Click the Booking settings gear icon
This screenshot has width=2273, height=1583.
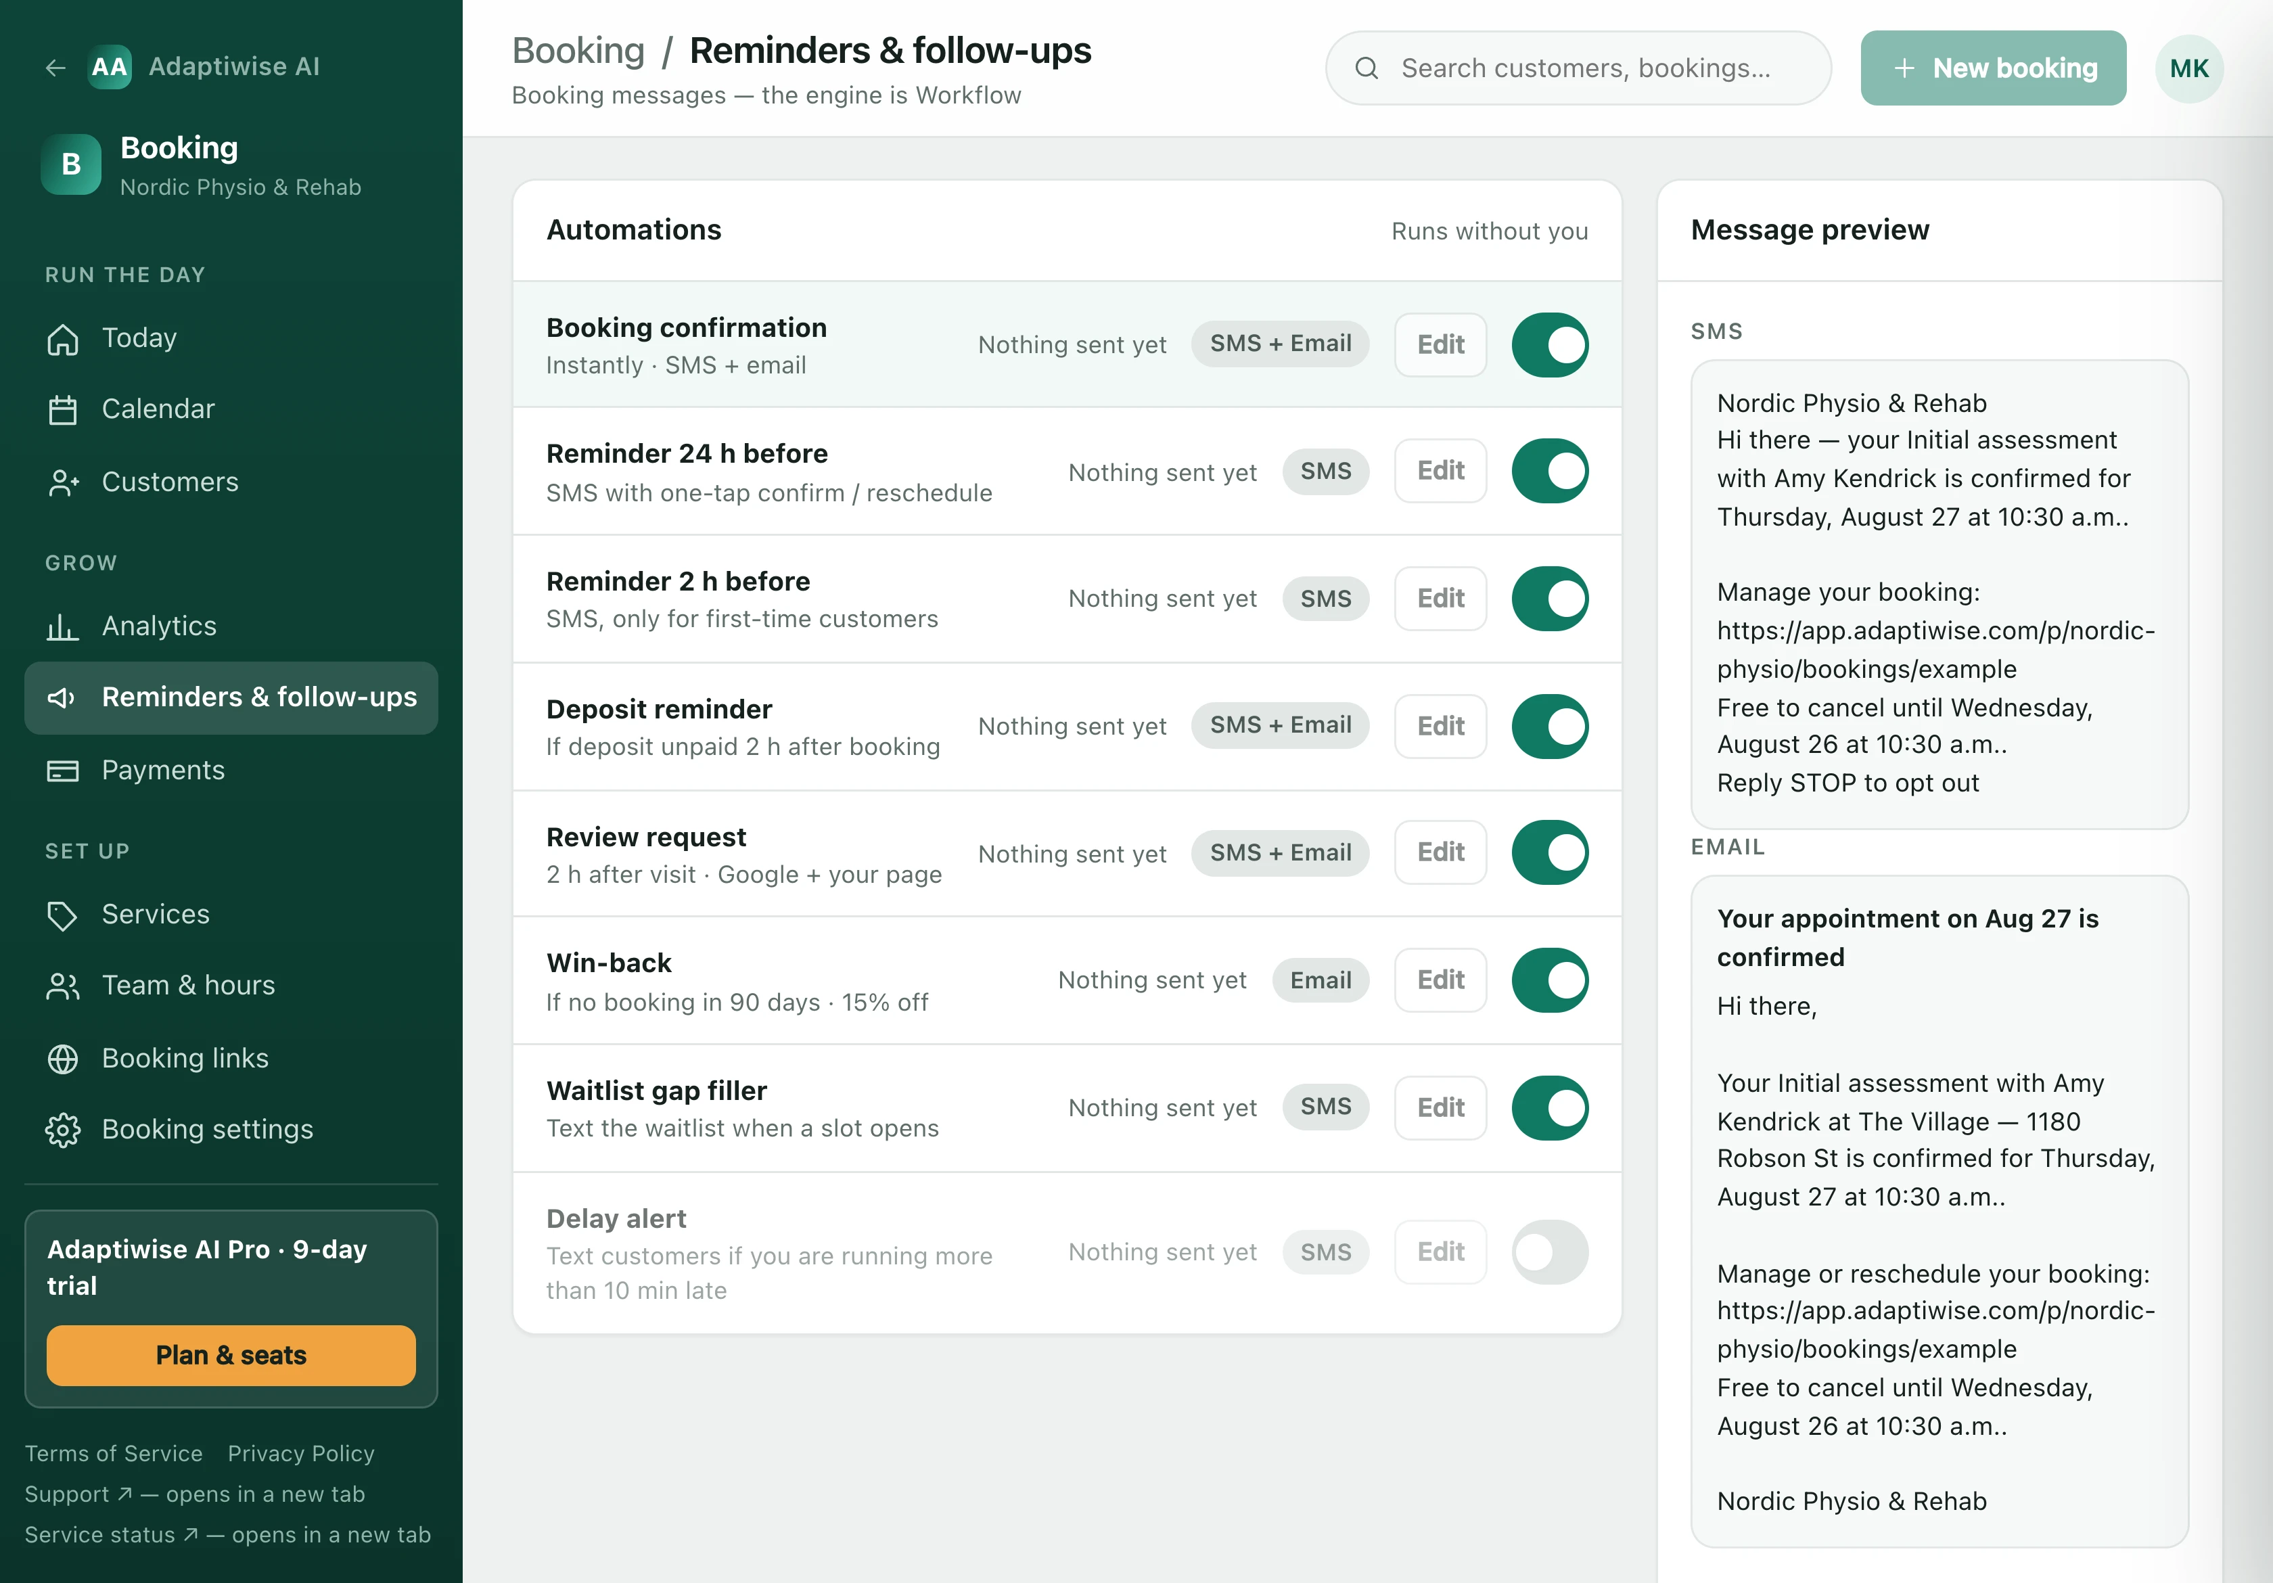62,1130
